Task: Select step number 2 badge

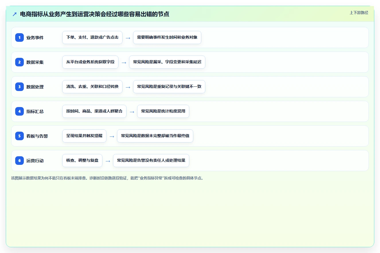Action: [20, 62]
